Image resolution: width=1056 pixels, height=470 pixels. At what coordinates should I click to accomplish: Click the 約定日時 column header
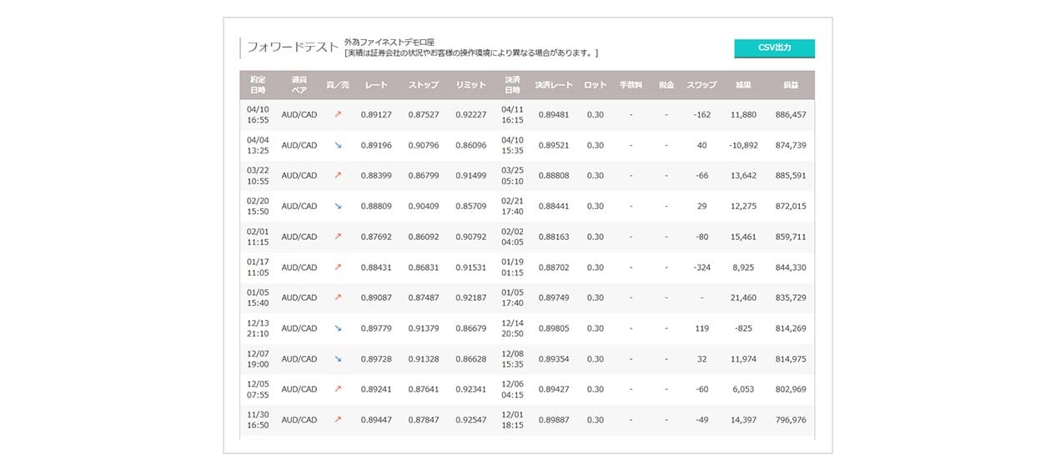pyautogui.click(x=258, y=85)
